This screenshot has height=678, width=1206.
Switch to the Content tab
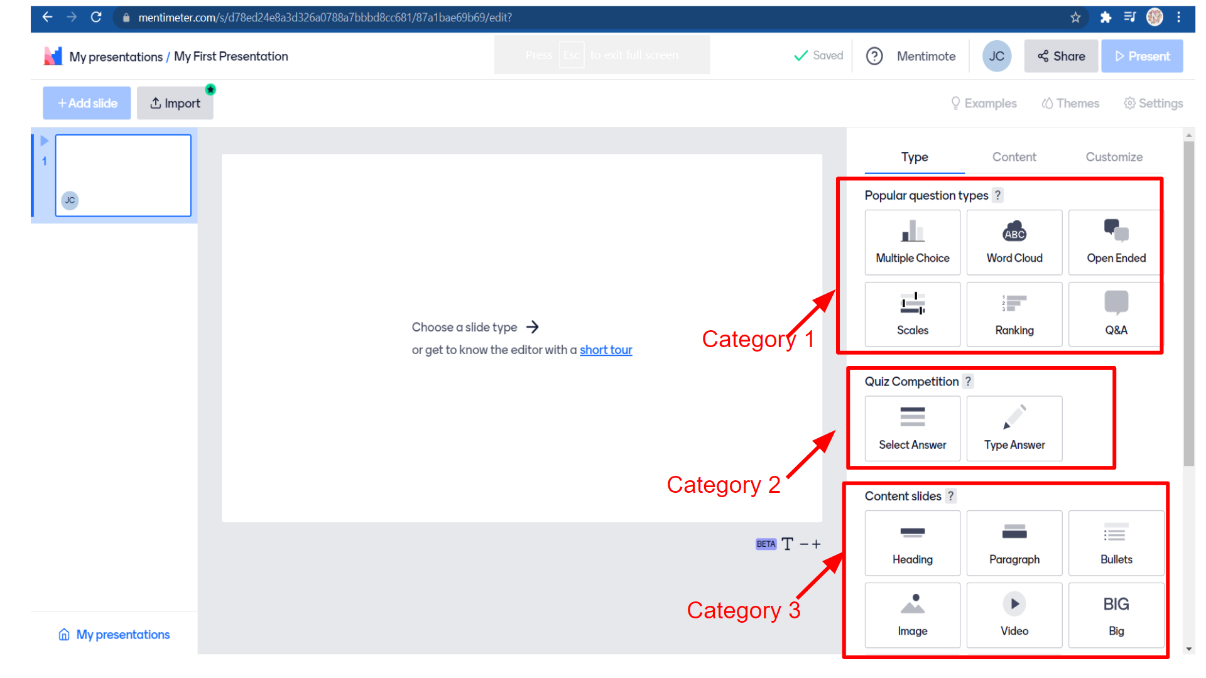pos(1014,156)
